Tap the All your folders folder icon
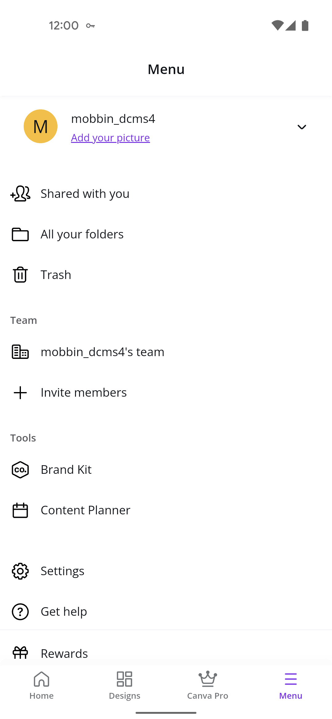 coord(20,234)
